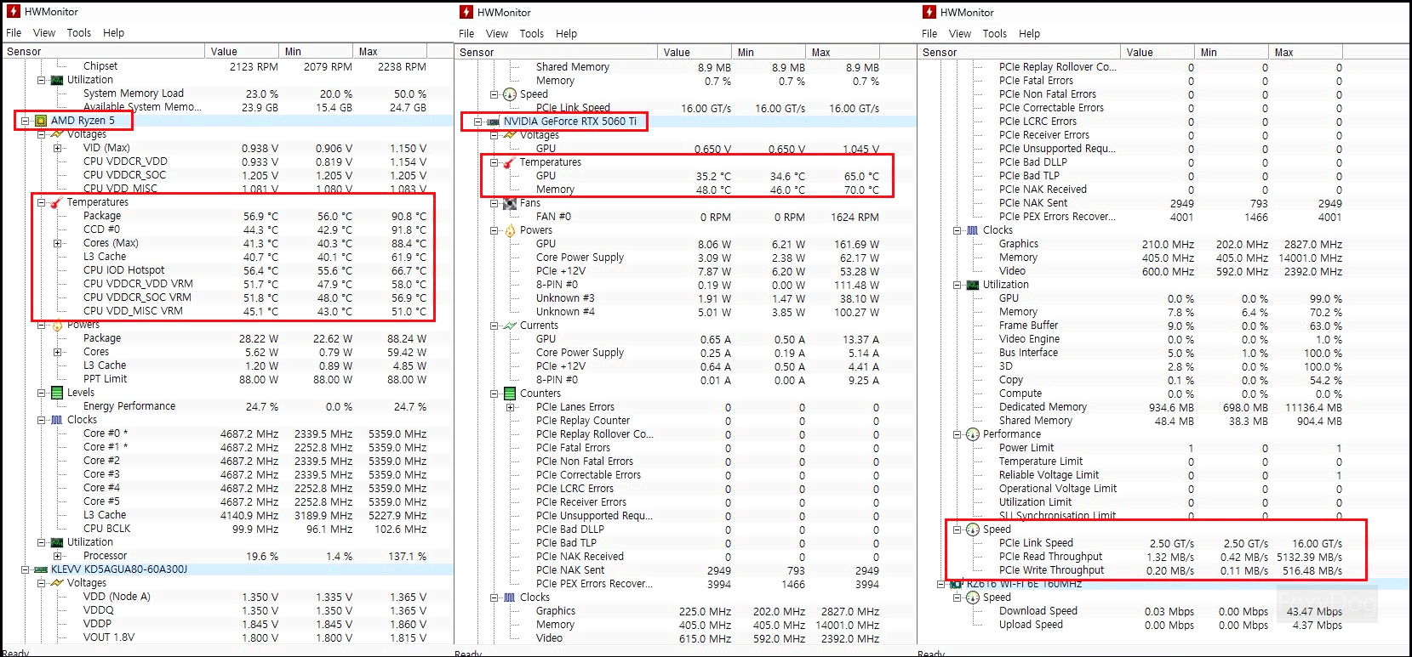Screen dimensions: 1412x657
Task: Click the Temperatures thermometer icon under AMD Ryzen 5
Action: (x=56, y=202)
